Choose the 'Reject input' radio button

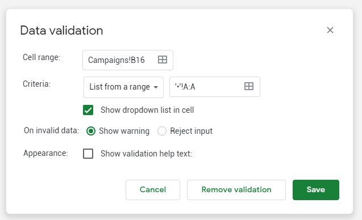click(161, 131)
